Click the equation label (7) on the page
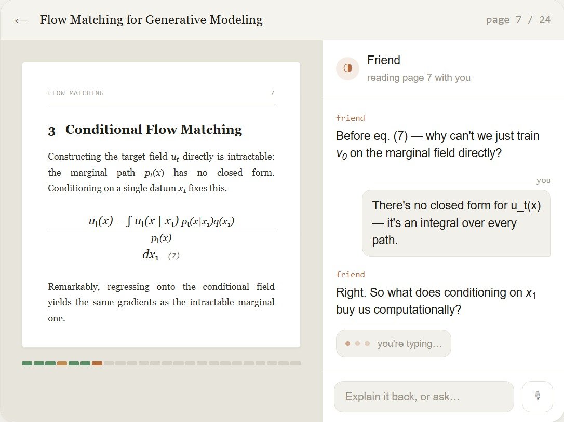 coord(174,256)
